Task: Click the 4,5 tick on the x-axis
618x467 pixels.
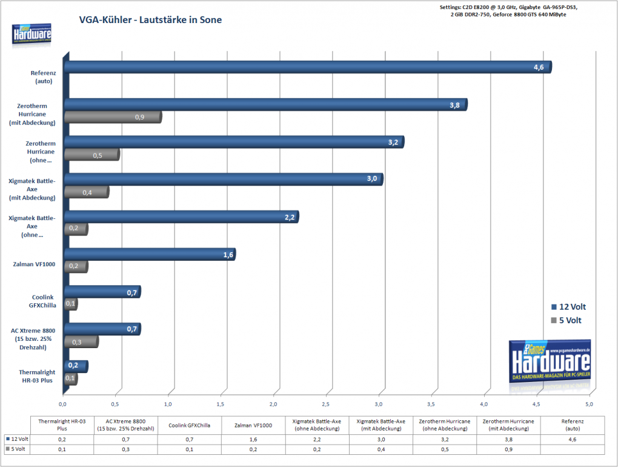Action: tap(536, 405)
